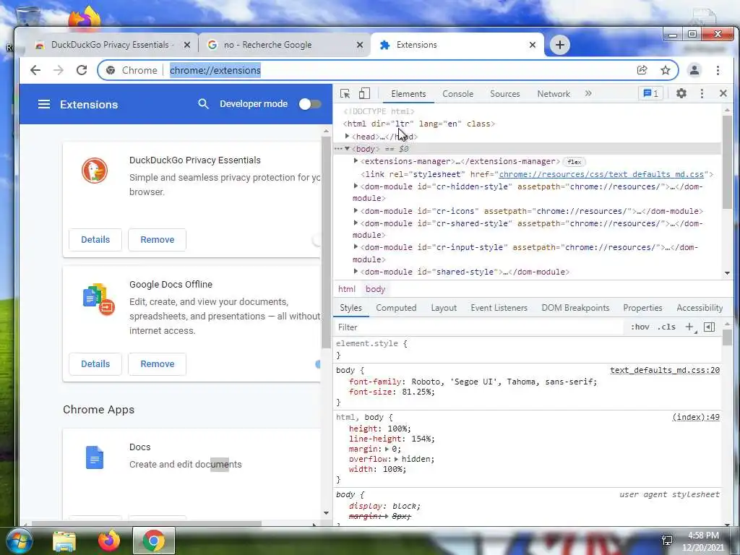
Task: Show more DevTools tabs chevron
Action: tap(588, 93)
